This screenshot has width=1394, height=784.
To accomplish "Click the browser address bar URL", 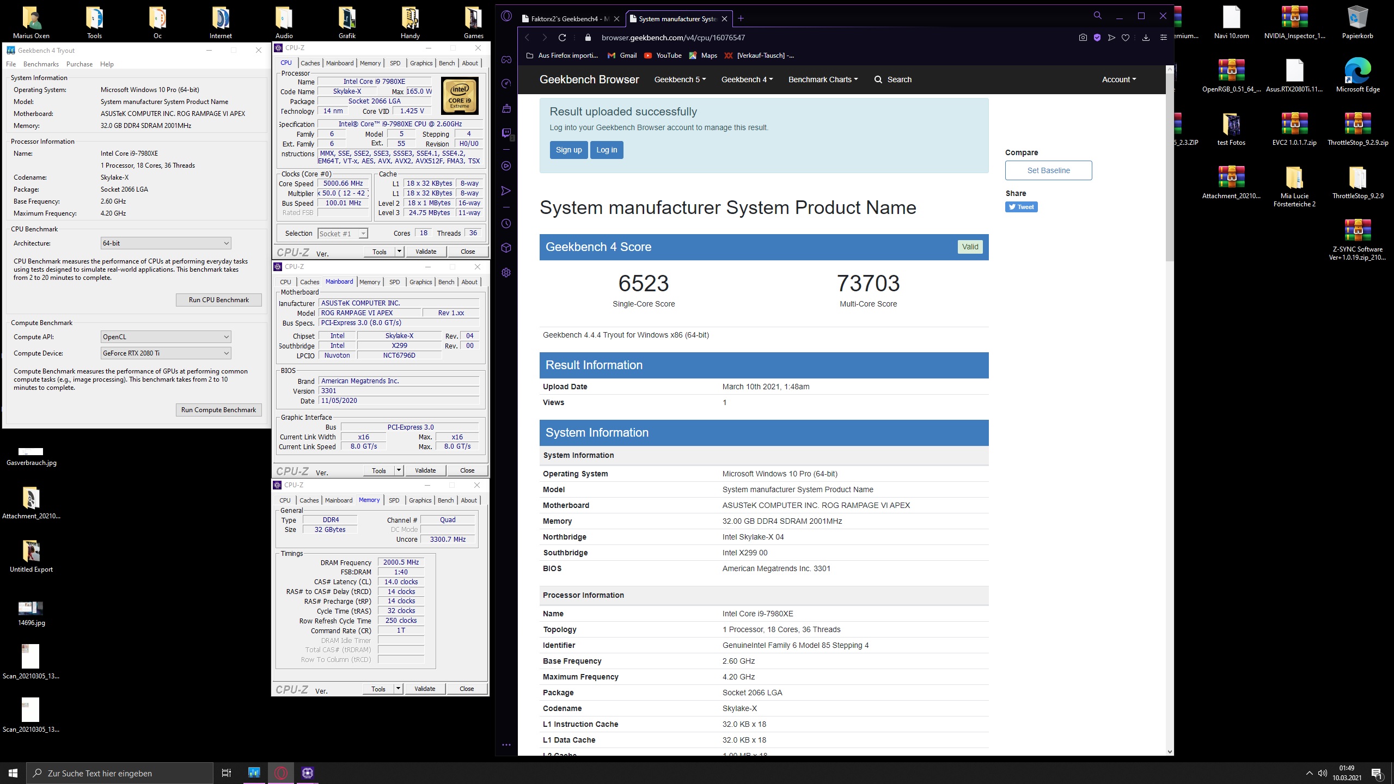I will tap(673, 38).
